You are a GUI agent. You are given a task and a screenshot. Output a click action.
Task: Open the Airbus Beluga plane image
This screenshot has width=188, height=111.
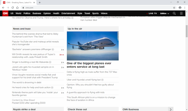pos(93,46)
